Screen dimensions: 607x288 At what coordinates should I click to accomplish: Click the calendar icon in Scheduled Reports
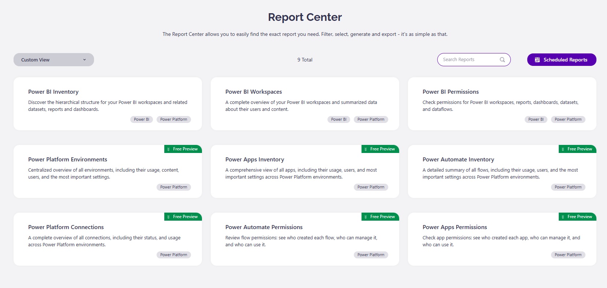point(537,60)
